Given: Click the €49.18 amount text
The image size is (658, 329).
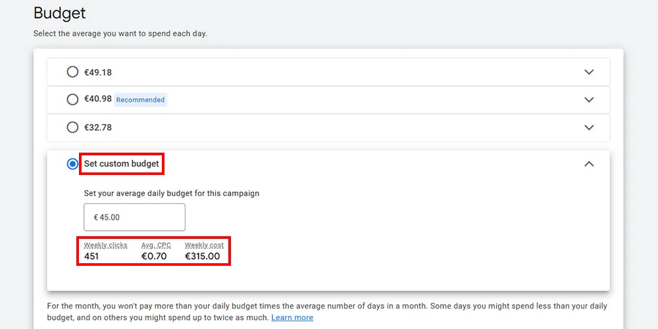Looking at the screenshot, I should click(x=98, y=72).
